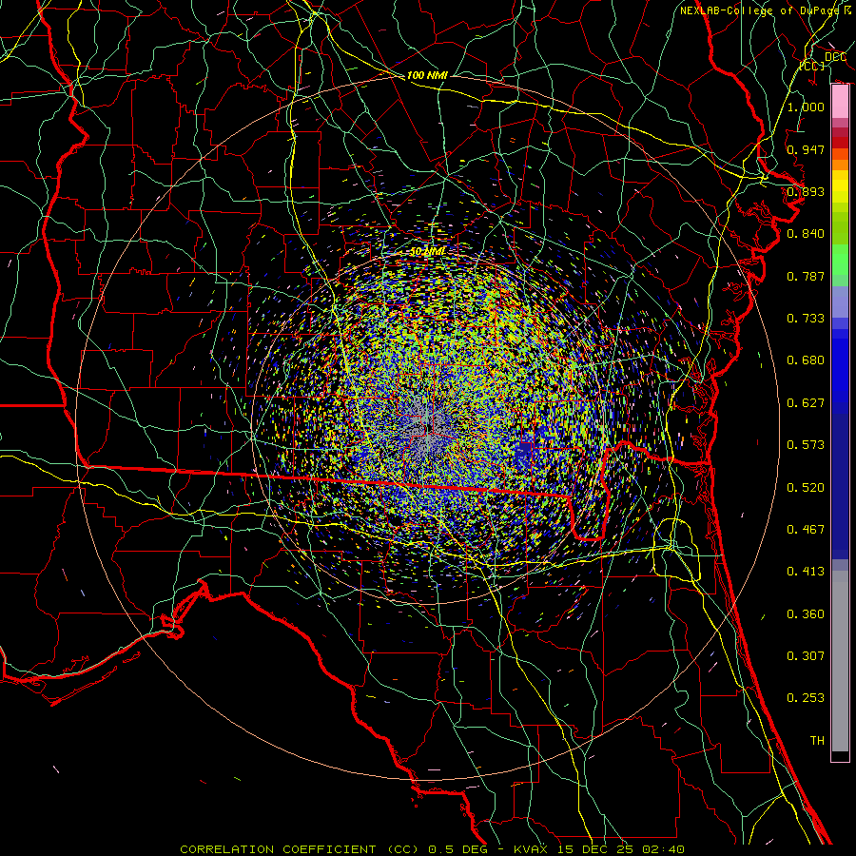Click the bright green segment of the color scale

(x=840, y=260)
